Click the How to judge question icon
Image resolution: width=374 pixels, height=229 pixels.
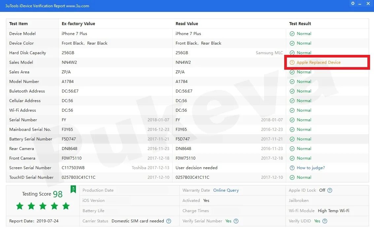click(292, 168)
